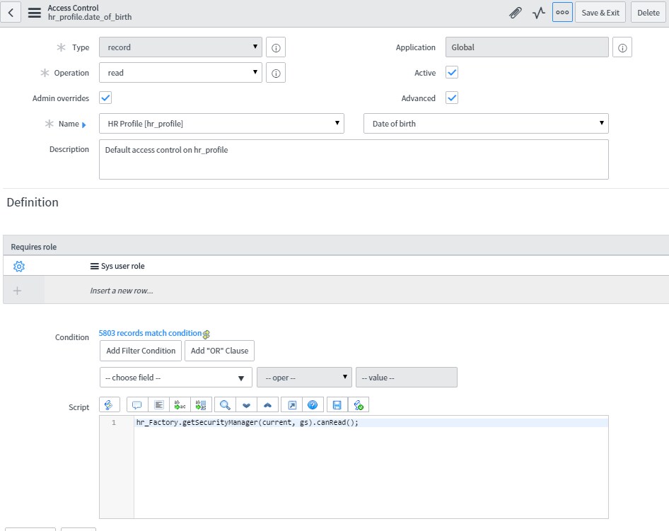
Task: Save the script with the disk icon
Action: click(x=337, y=404)
